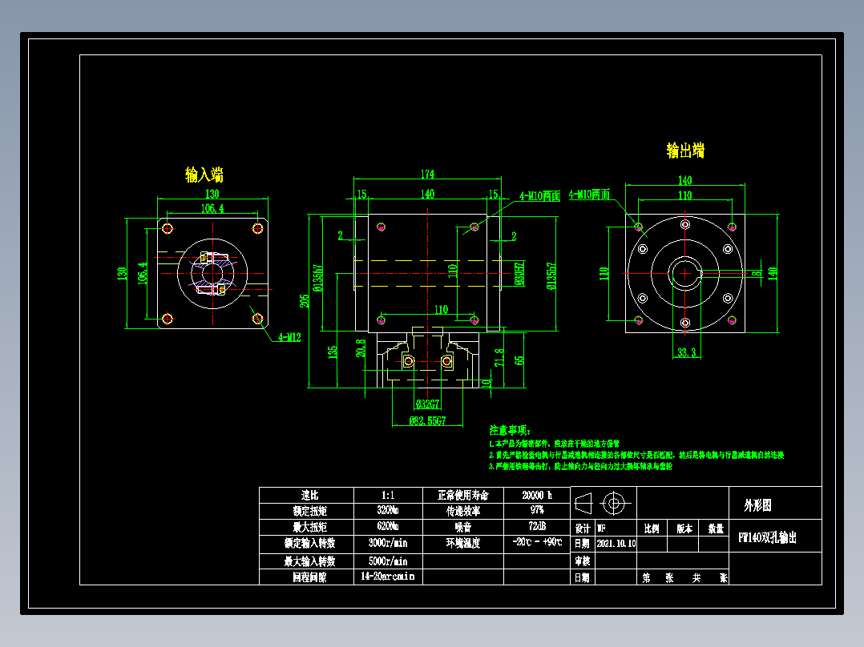Pick the 8 keyway width dimension
The image size is (864, 647).
point(757,272)
